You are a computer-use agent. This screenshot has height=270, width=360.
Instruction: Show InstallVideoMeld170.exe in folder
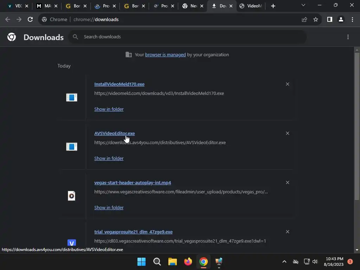109,109
